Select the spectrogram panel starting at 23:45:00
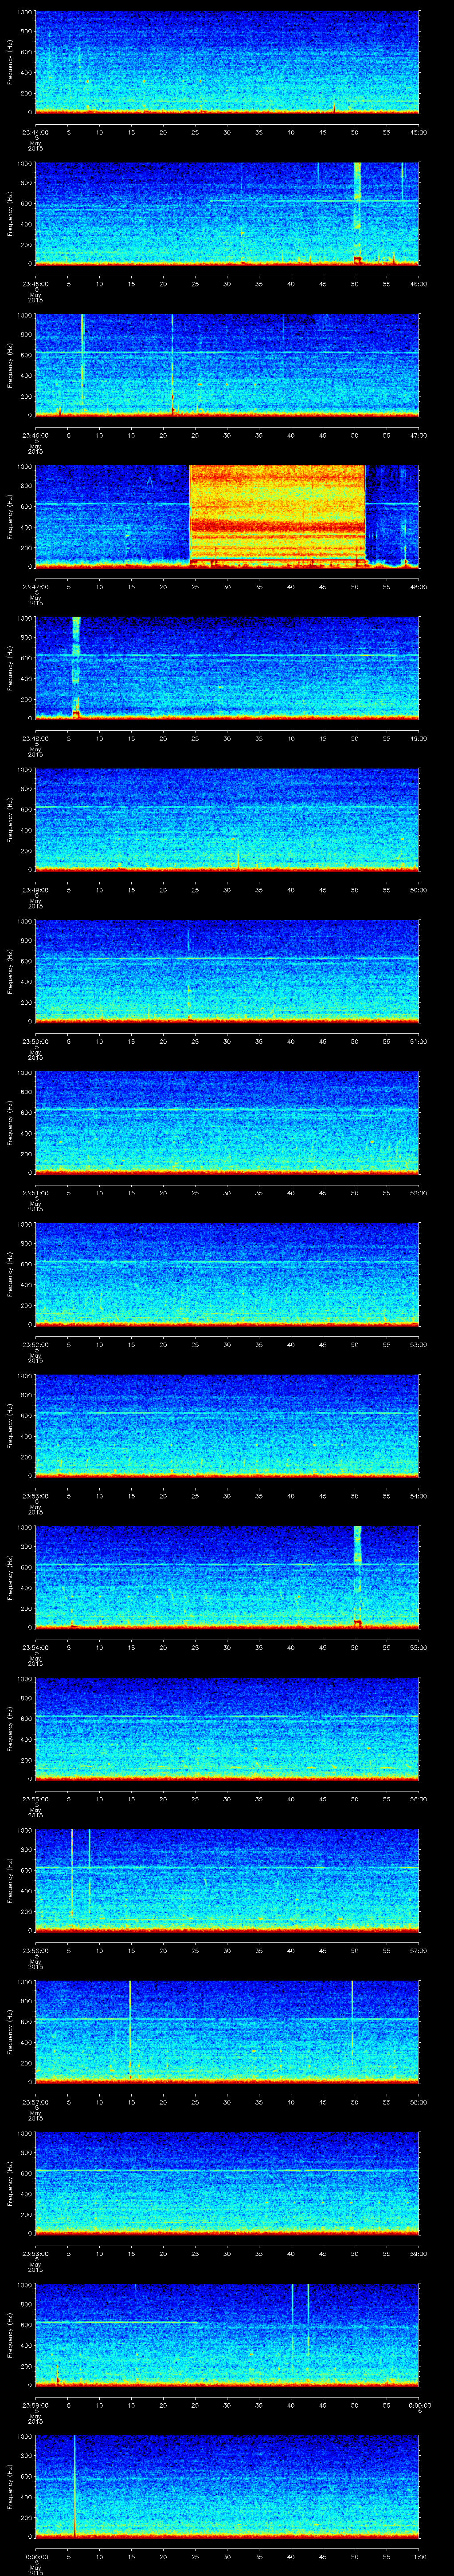Screen dimensions: 454x2576 pyautogui.click(x=227, y=213)
